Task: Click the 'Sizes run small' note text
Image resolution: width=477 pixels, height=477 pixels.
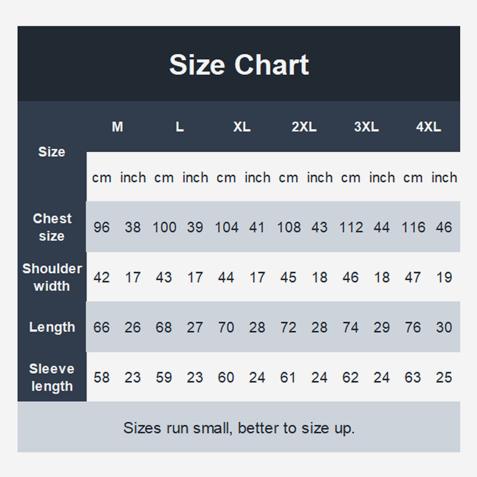Action: 238,428
